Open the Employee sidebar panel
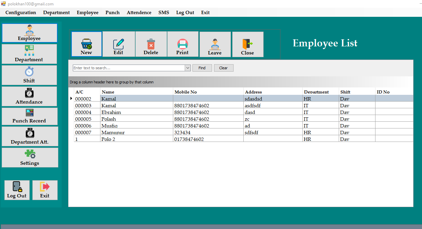Image resolution: width=422 pixels, height=229 pixels. [29, 33]
